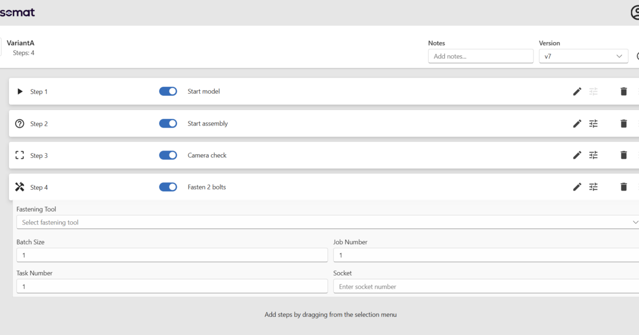Image resolution: width=639 pixels, height=335 pixels.
Task: Focus the Enter socket number field
Action: [486, 287]
